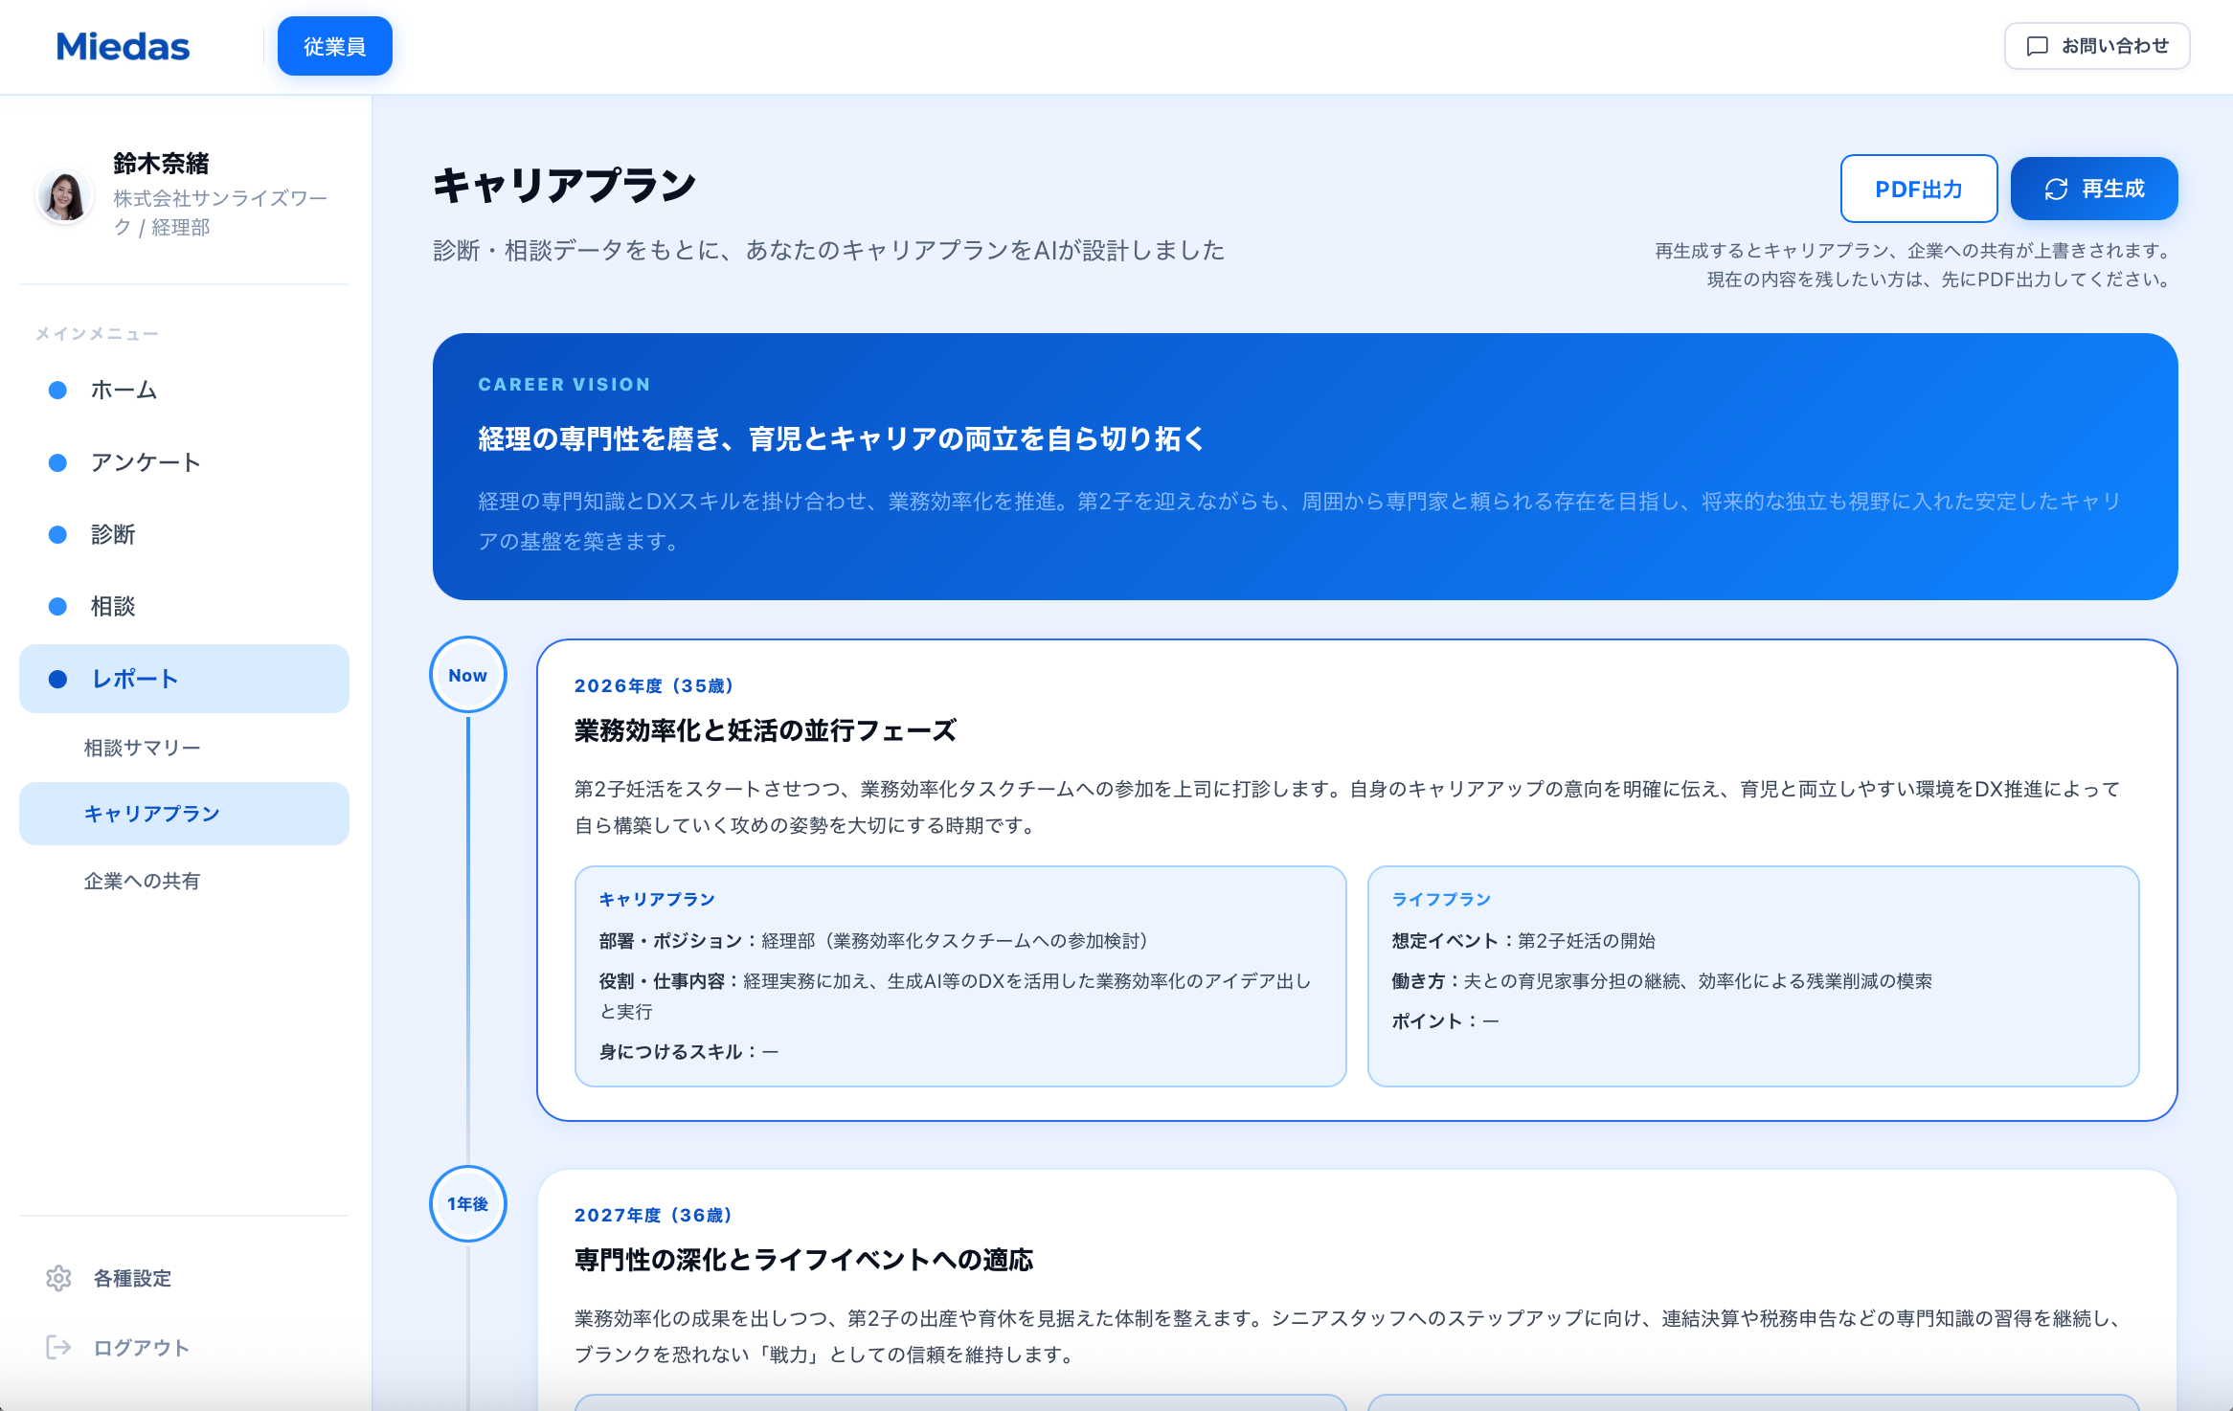Click the ライフプラン card label in 2026
Screen dimensions: 2233x1411
click(x=1441, y=899)
